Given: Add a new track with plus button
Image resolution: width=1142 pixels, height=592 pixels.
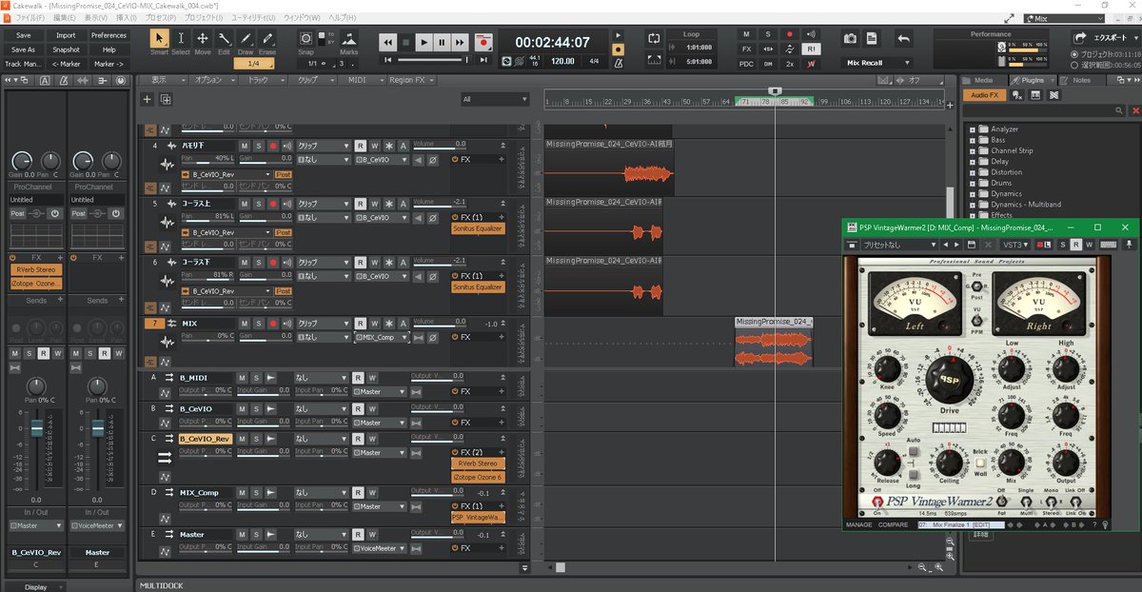Looking at the screenshot, I should pos(147,99).
